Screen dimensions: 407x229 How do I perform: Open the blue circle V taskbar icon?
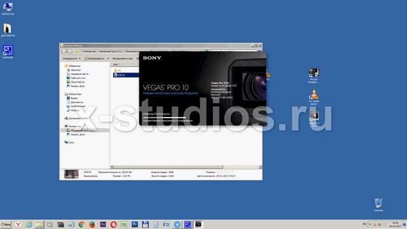[177, 225]
